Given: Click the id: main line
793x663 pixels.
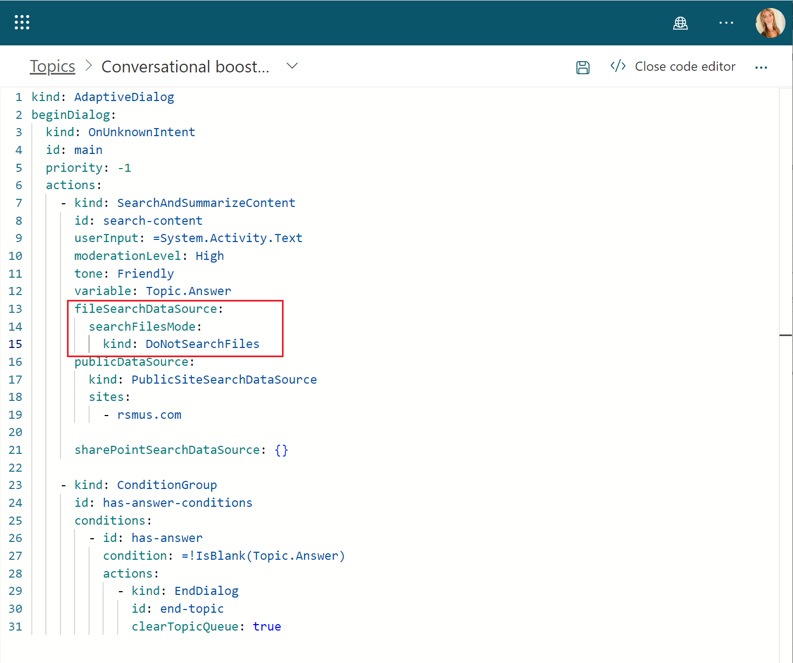Looking at the screenshot, I should point(74,150).
